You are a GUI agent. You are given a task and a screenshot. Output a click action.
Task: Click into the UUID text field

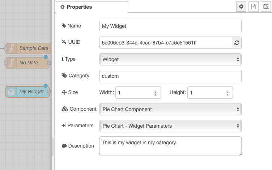tap(166, 43)
